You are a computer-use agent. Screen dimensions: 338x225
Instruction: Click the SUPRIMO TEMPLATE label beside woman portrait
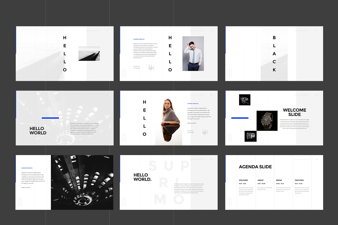click(193, 103)
